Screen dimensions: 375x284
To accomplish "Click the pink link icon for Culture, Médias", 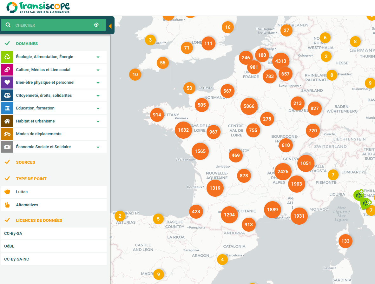I will 7,70.
